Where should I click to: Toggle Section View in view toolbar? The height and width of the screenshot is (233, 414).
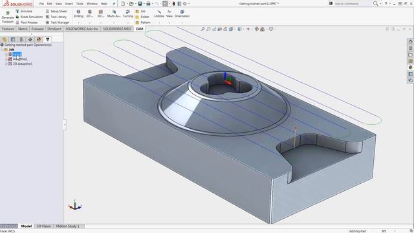point(220,29)
